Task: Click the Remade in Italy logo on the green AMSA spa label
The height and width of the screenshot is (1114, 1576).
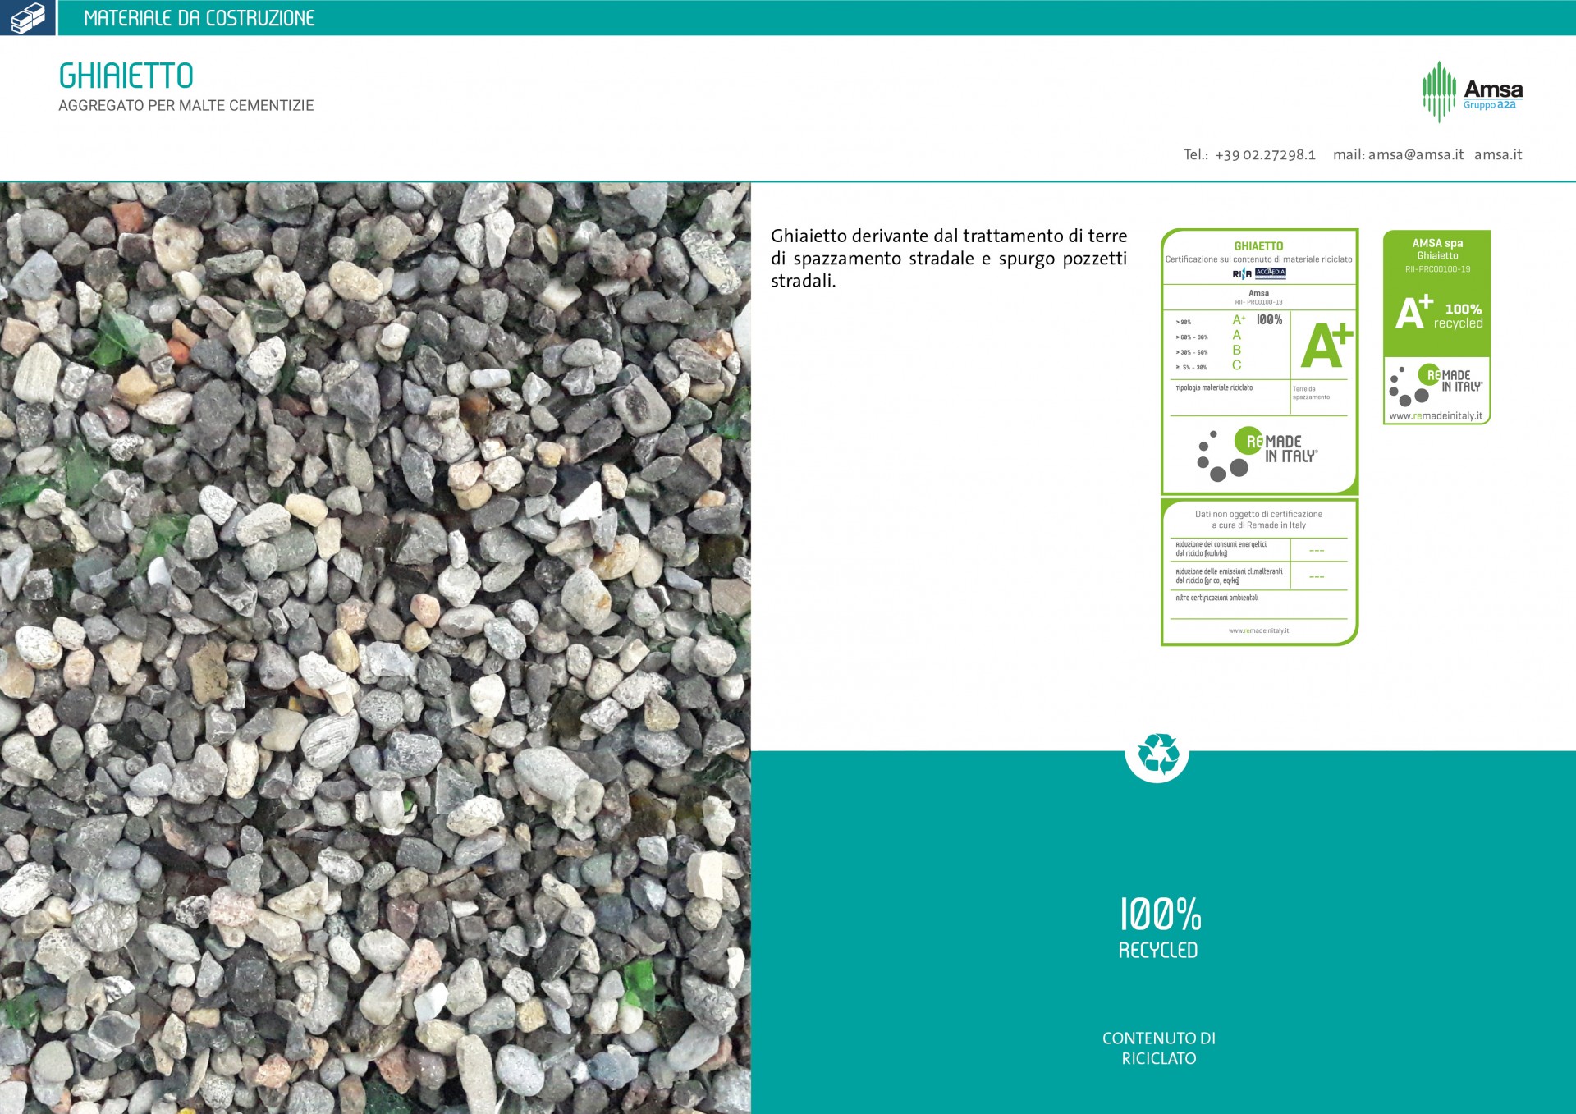Action: [x=1436, y=384]
